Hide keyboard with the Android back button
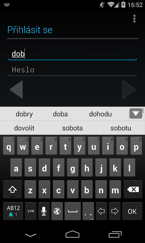Screen dimensions: 145x243 pyautogui.click(x=30, y=235)
